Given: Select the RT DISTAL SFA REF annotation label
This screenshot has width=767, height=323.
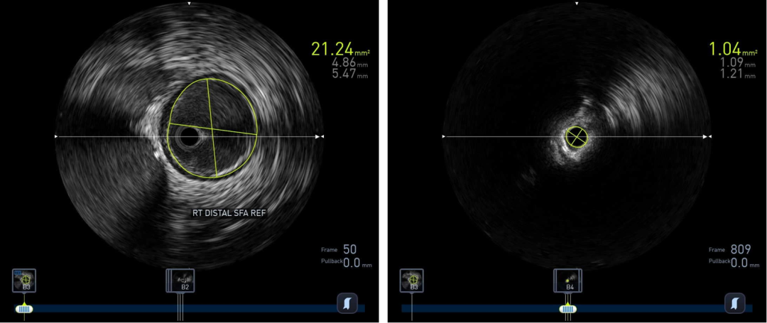Looking at the screenshot, I should (x=229, y=213).
